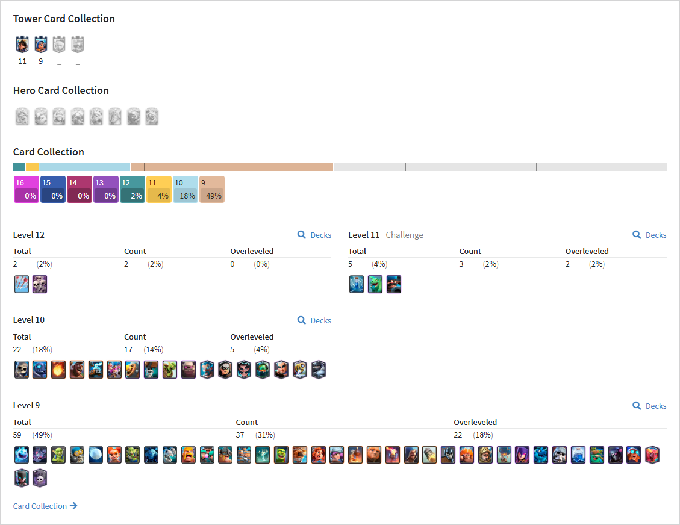
Task: Select the Bandit legendary card icon
Action: click(225, 370)
